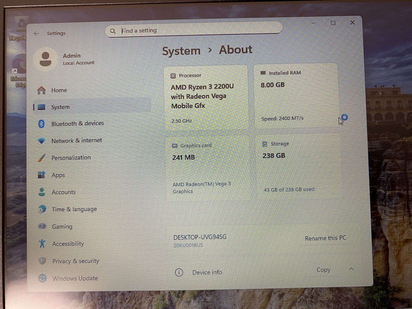The height and width of the screenshot is (309, 412).
Task: Click the Device info label
Action: 207,272
